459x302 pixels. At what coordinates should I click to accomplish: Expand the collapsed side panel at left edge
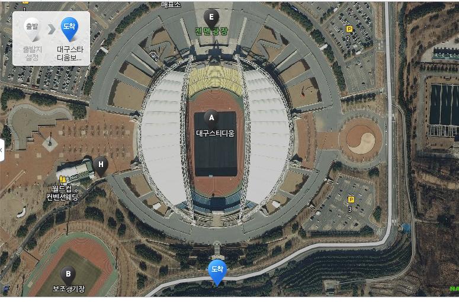point(2,150)
